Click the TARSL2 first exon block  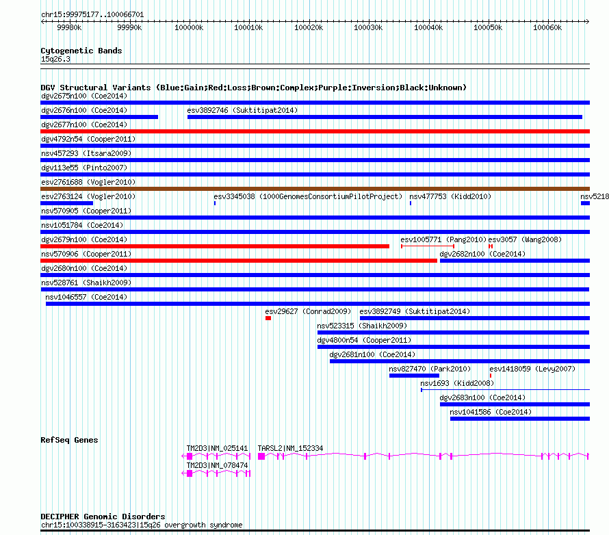point(261,456)
